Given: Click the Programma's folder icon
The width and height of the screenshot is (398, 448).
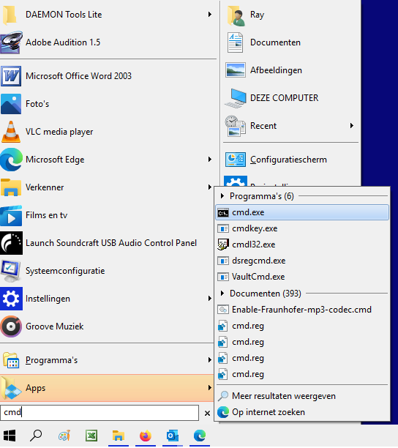Looking at the screenshot, I should coord(11,360).
